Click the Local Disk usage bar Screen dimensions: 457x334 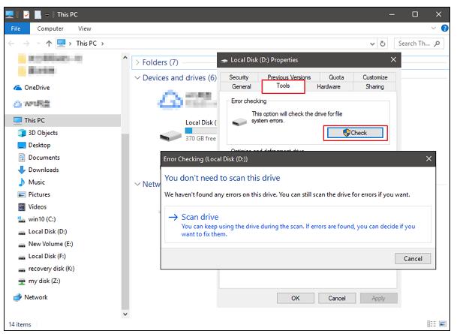pos(200,131)
